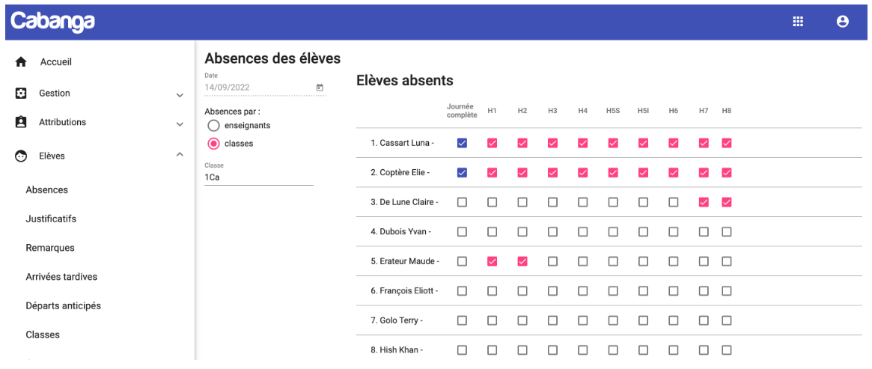Open the user account profile icon
The height and width of the screenshot is (369, 872).
(843, 22)
